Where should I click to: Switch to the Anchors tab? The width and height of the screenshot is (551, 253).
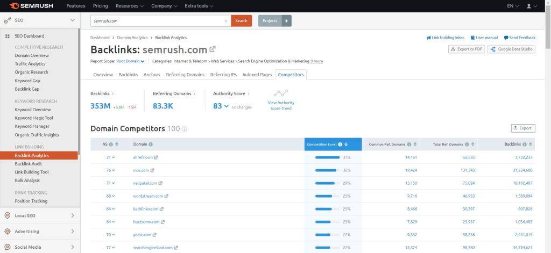(x=152, y=75)
